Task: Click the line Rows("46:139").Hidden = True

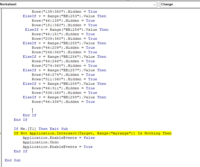Action: tap(63, 21)
